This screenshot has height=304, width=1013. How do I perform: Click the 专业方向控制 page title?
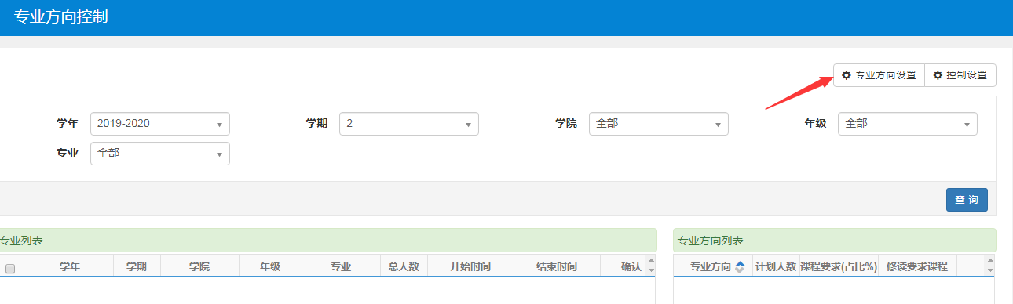tap(60, 17)
